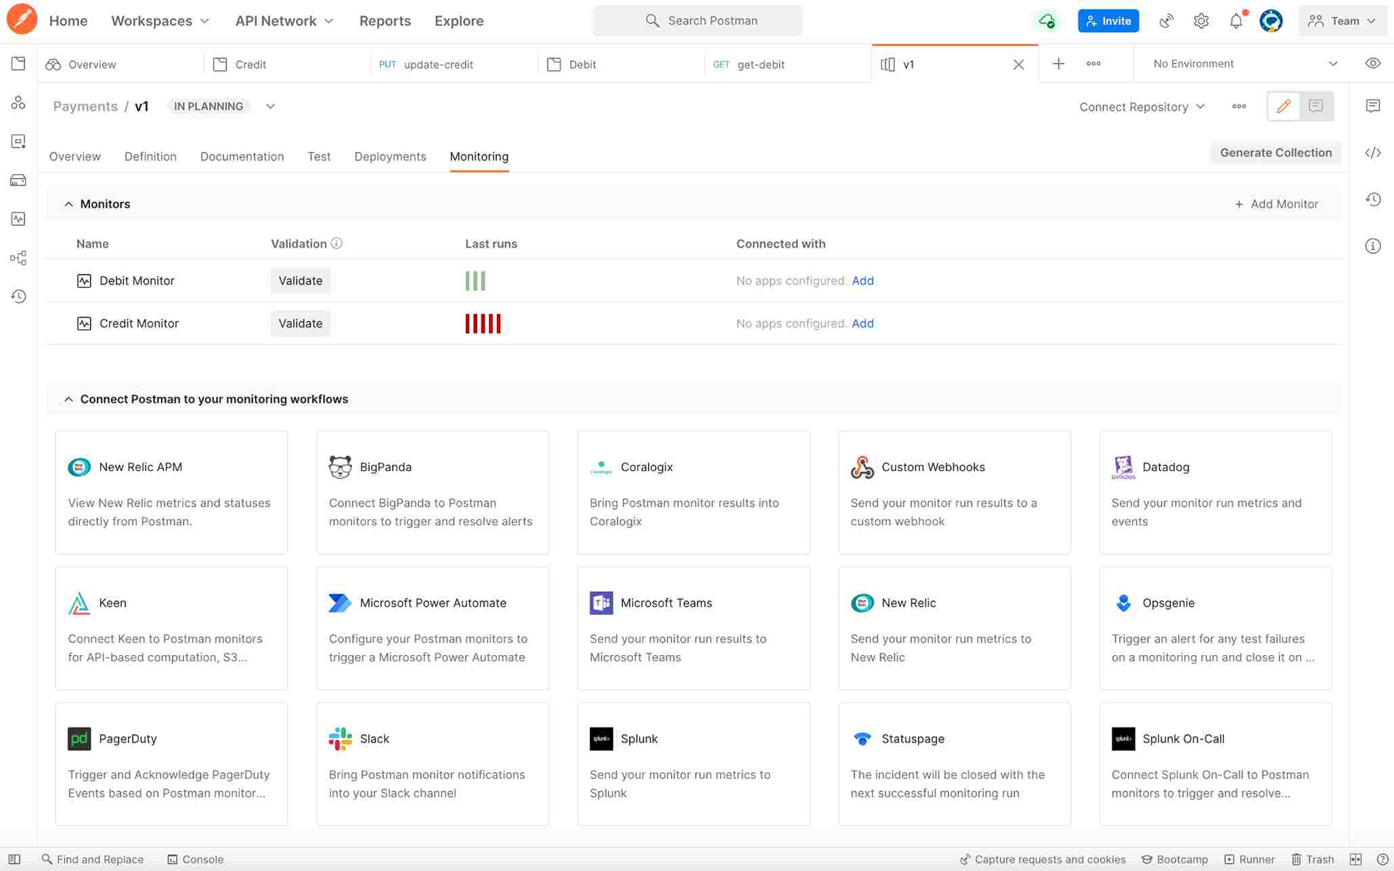
Task: Open the get-debit request tab
Action: [761, 64]
